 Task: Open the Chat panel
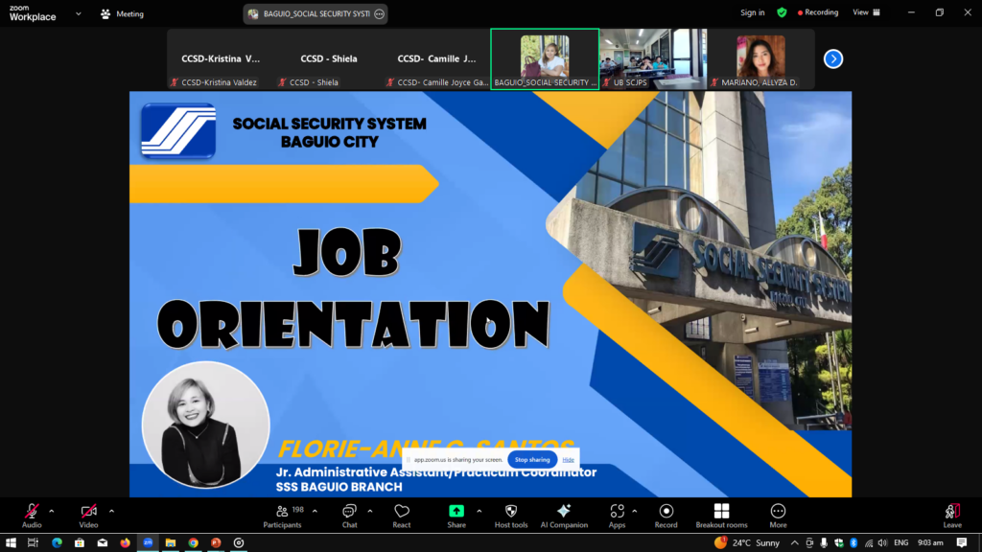[349, 516]
